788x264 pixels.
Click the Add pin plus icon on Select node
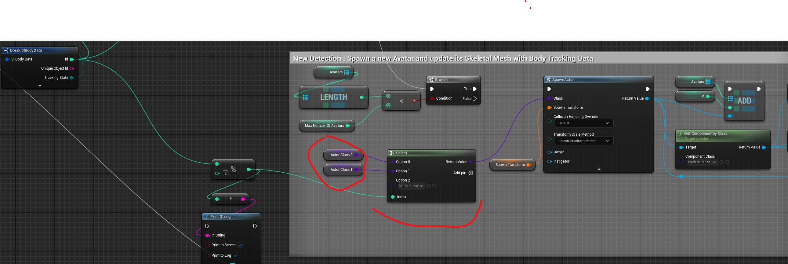(x=471, y=173)
